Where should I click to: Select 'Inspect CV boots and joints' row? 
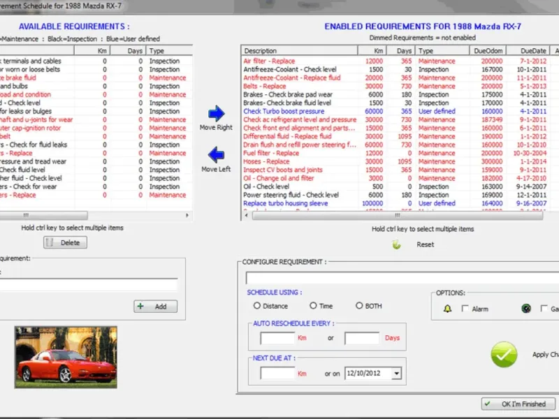tap(399, 170)
